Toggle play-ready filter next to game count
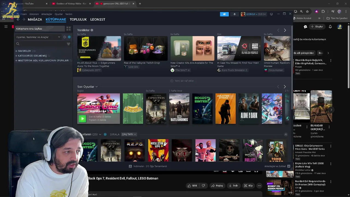 (105, 134)
